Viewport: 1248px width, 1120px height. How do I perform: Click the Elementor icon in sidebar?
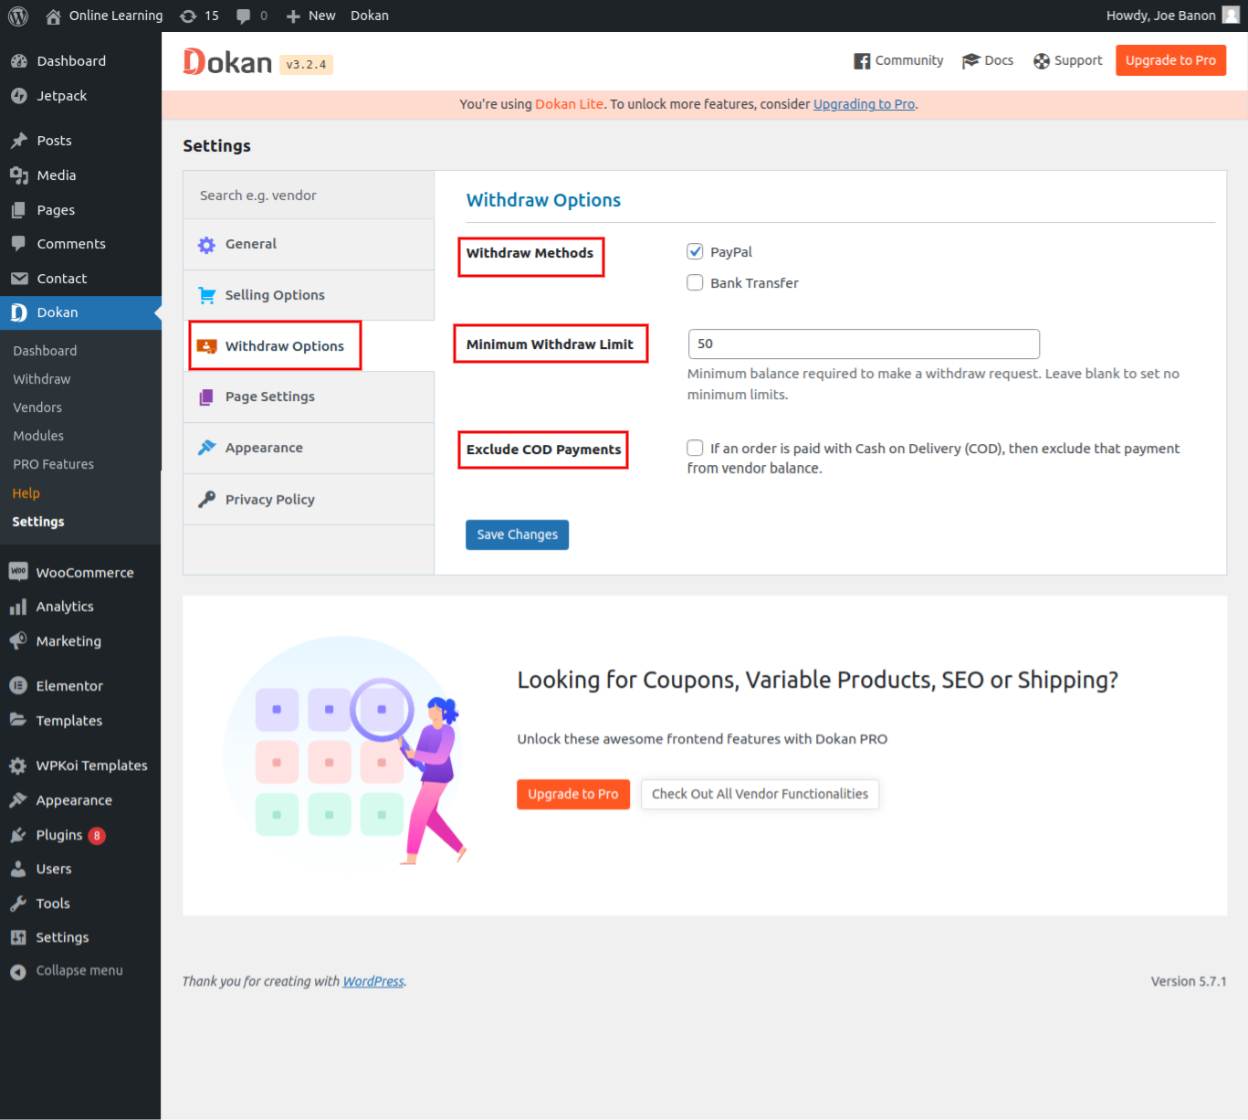tap(18, 686)
